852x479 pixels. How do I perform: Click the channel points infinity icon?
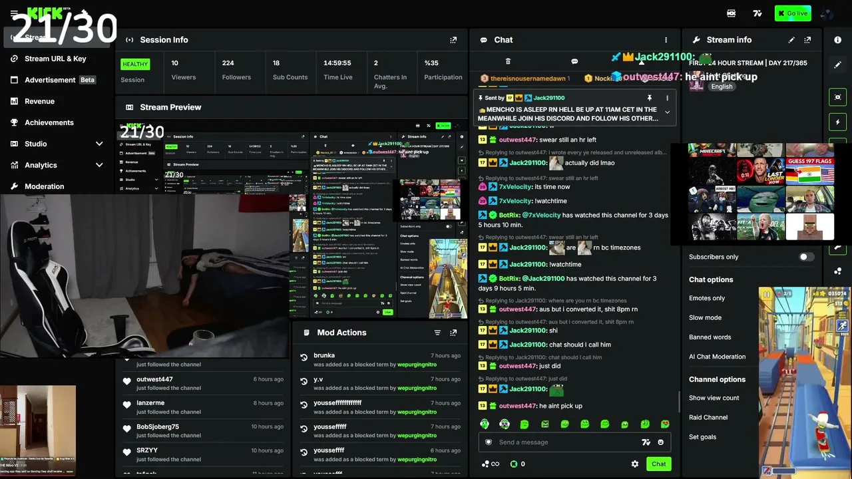pos(491,464)
